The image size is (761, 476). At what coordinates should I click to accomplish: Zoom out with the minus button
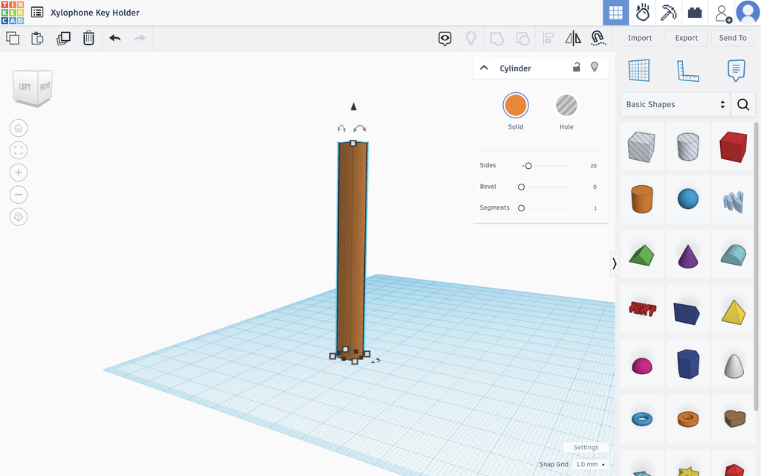tap(19, 195)
